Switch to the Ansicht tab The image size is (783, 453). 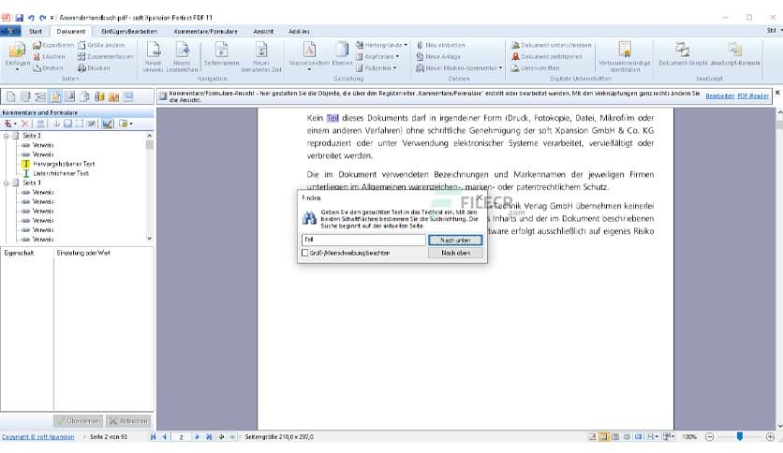click(x=263, y=31)
